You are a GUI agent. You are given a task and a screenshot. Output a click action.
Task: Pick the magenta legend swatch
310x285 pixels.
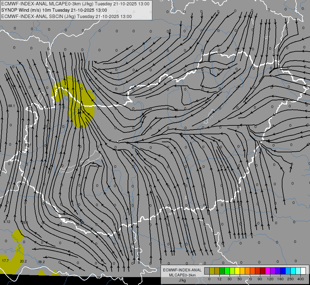click(268, 271)
